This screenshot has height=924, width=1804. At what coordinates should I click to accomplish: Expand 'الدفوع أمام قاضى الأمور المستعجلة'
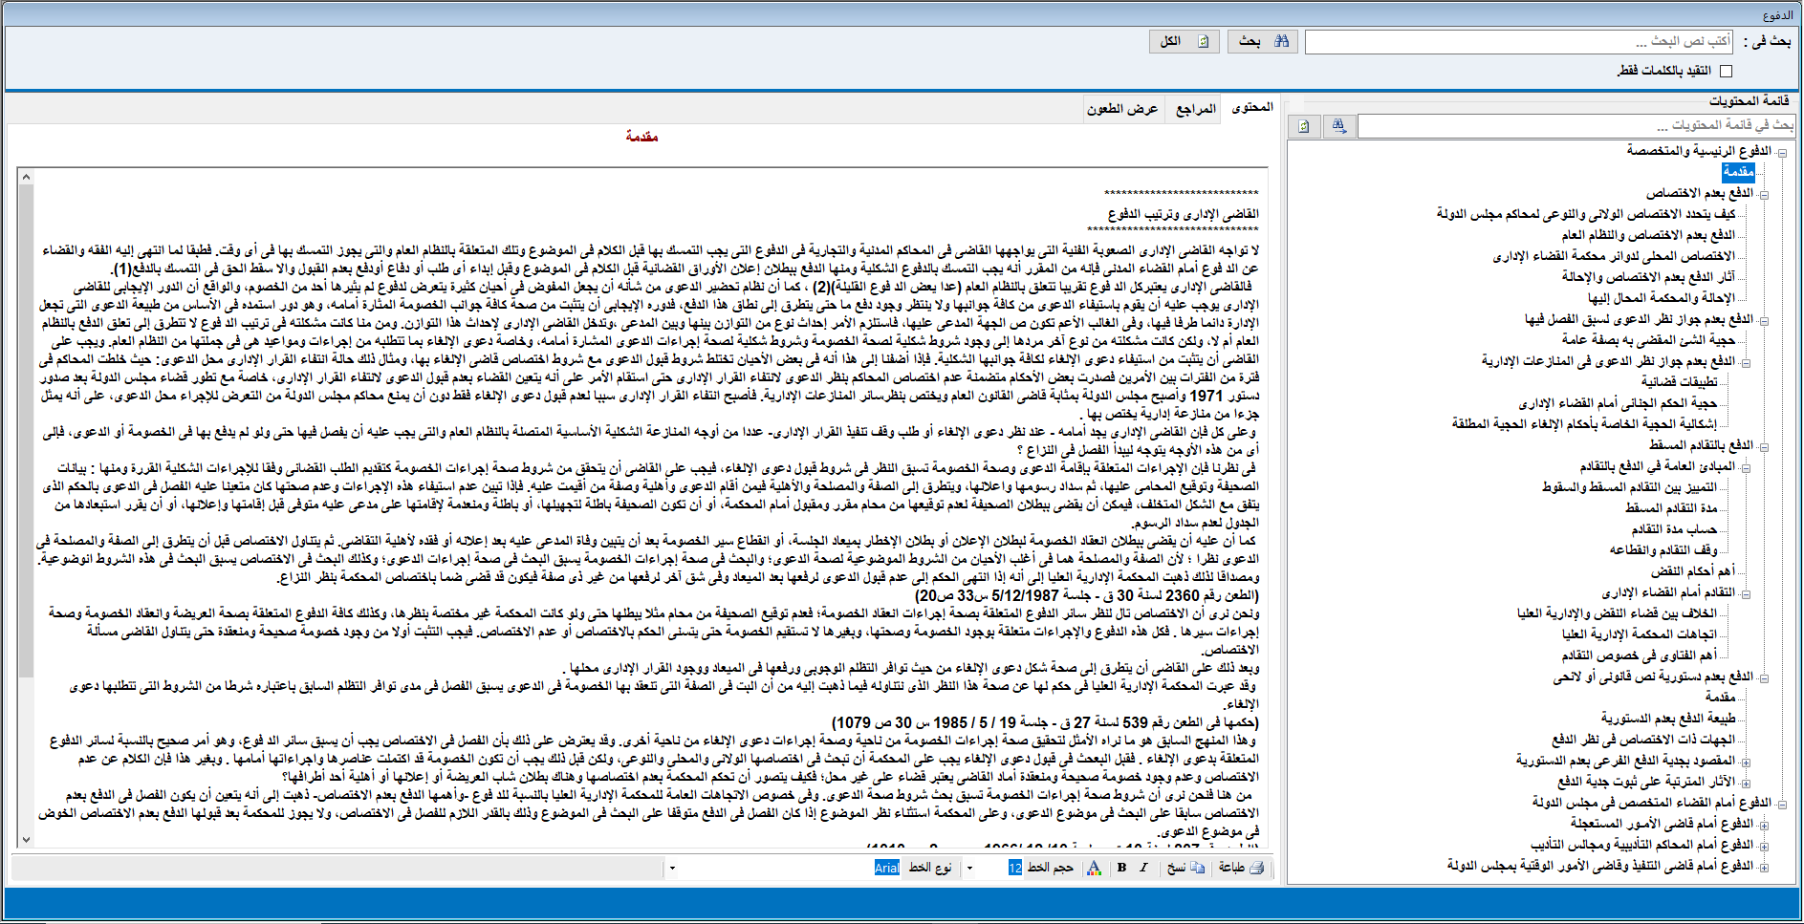click(1764, 825)
